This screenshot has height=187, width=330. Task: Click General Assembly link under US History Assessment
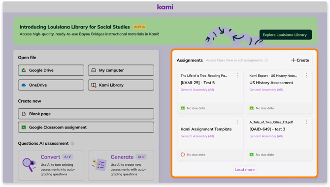click(x=266, y=90)
